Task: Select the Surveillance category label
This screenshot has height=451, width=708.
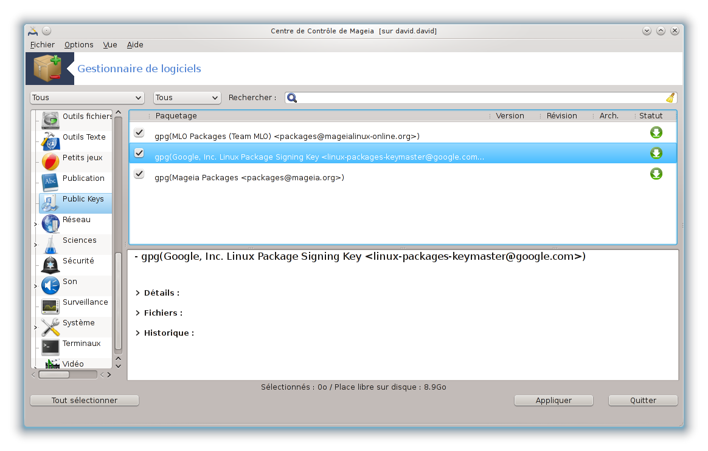Action: click(85, 302)
